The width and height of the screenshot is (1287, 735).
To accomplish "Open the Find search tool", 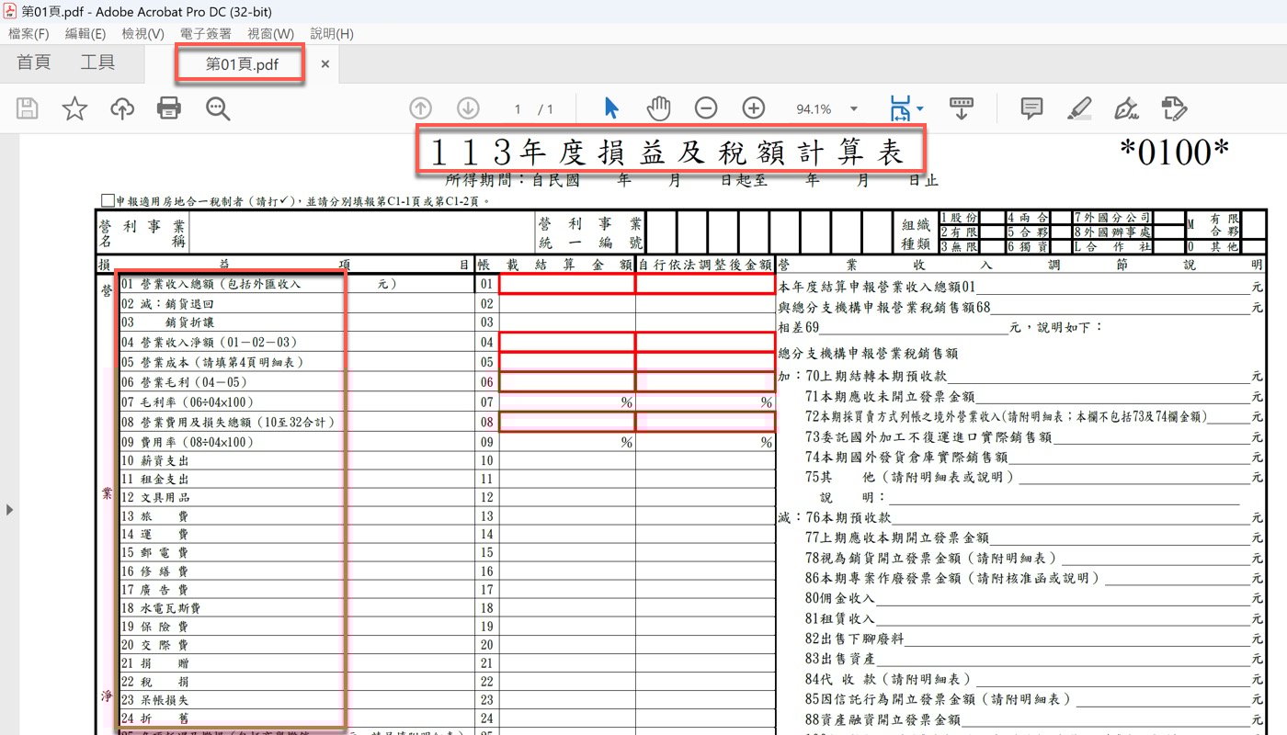I will point(217,107).
